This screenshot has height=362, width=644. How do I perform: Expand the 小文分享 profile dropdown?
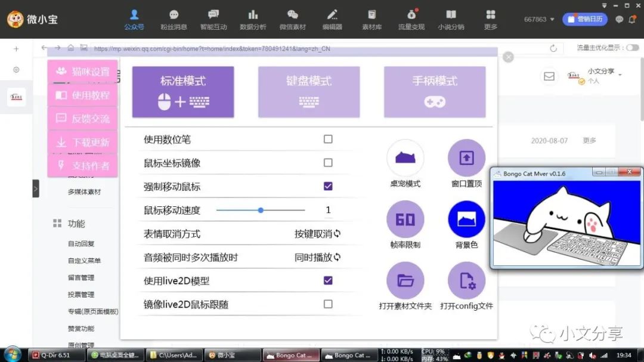[x=620, y=75]
